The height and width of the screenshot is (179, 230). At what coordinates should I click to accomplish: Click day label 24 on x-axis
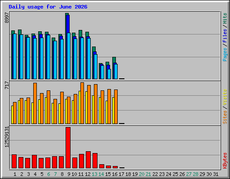point(168,174)
